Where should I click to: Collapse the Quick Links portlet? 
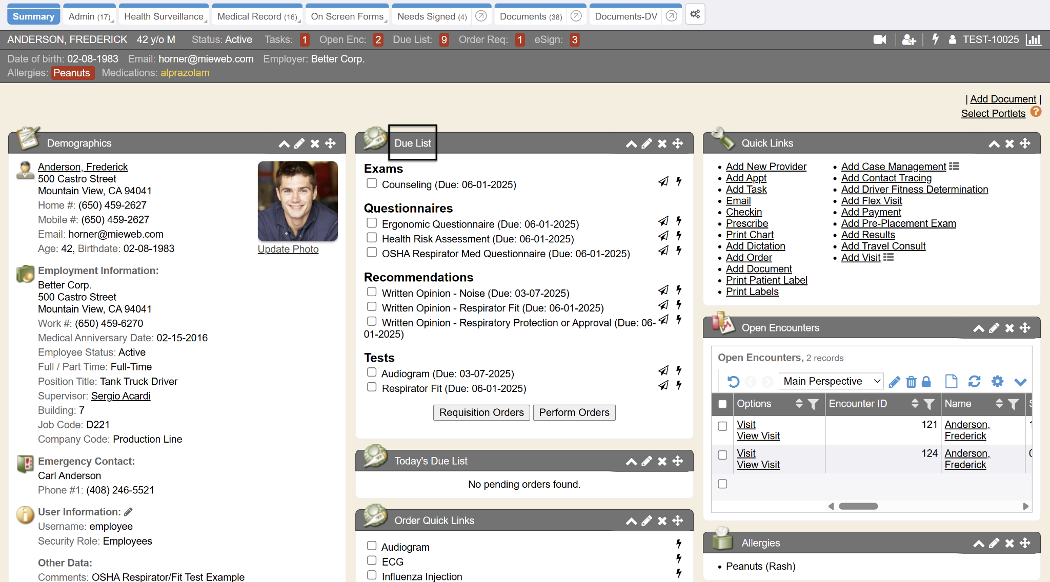point(994,143)
